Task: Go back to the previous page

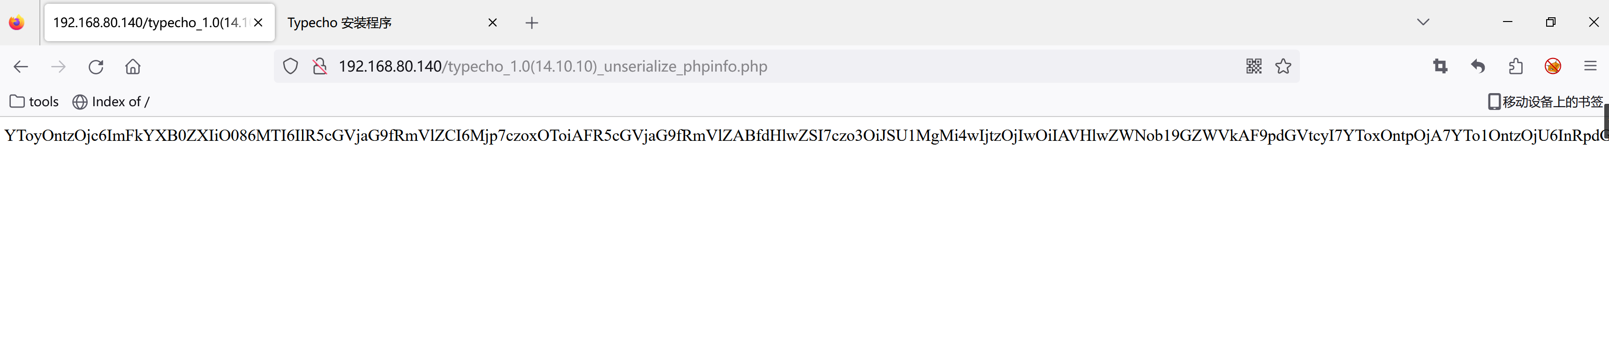Action: [x=21, y=66]
